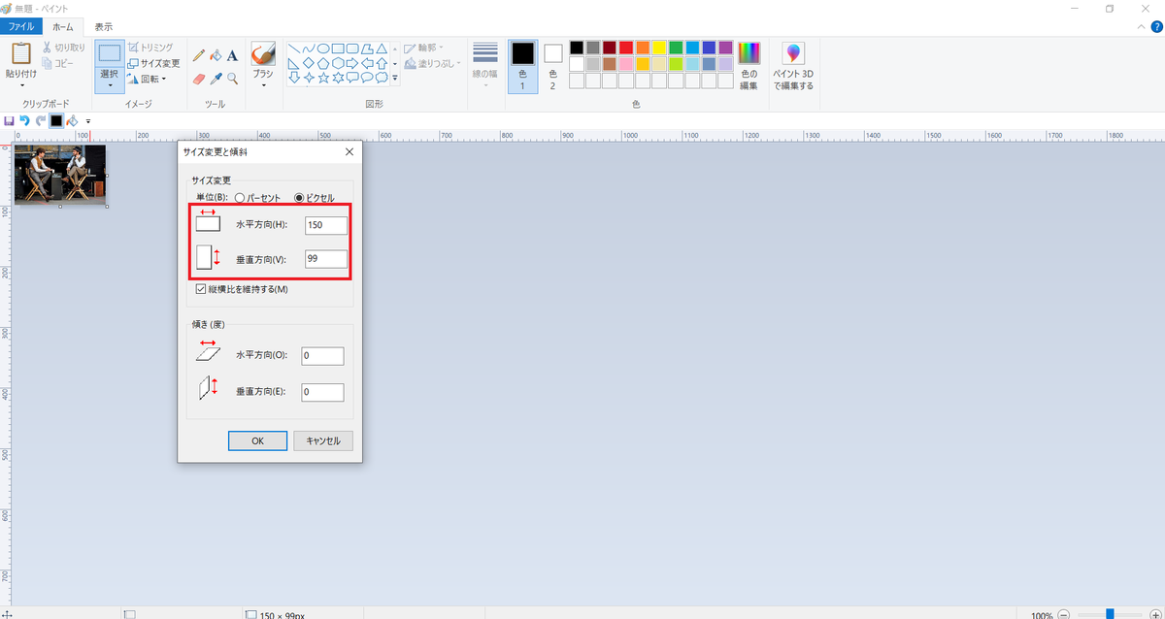Pick the red color swatch
1165x619 pixels.
[x=626, y=48]
